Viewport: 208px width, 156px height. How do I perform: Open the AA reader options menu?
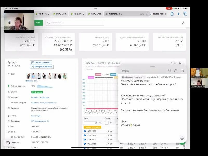click(x=142, y=14)
